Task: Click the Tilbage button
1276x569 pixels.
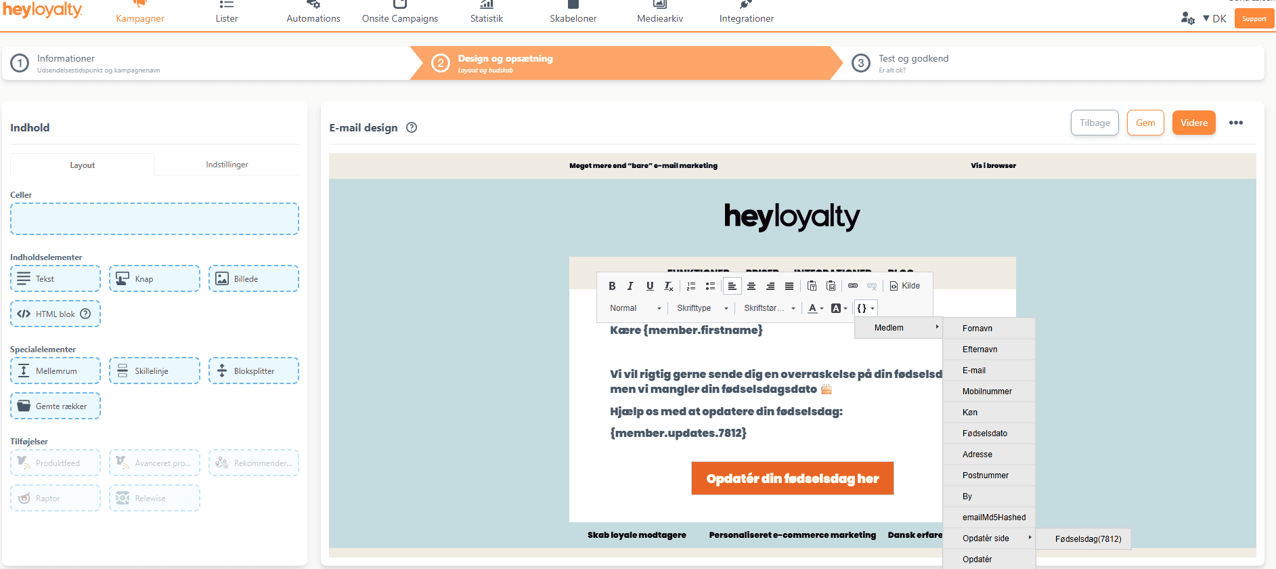Action: click(1095, 123)
